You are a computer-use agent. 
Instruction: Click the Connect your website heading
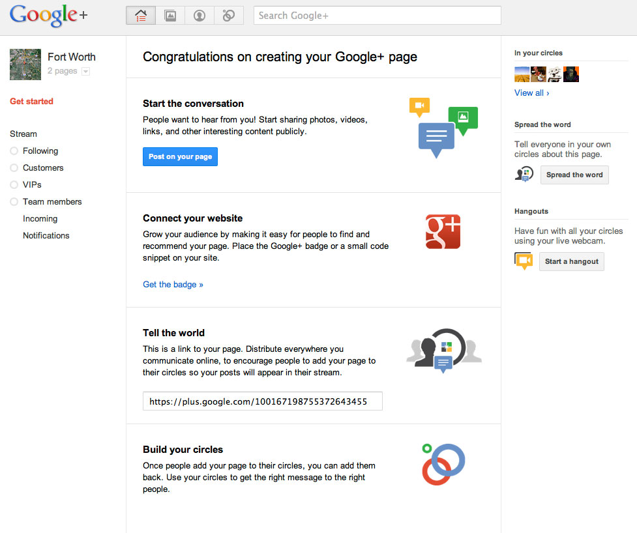pyautogui.click(x=193, y=218)
